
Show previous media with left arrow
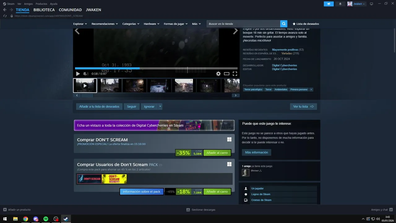[x=77, y=31]
